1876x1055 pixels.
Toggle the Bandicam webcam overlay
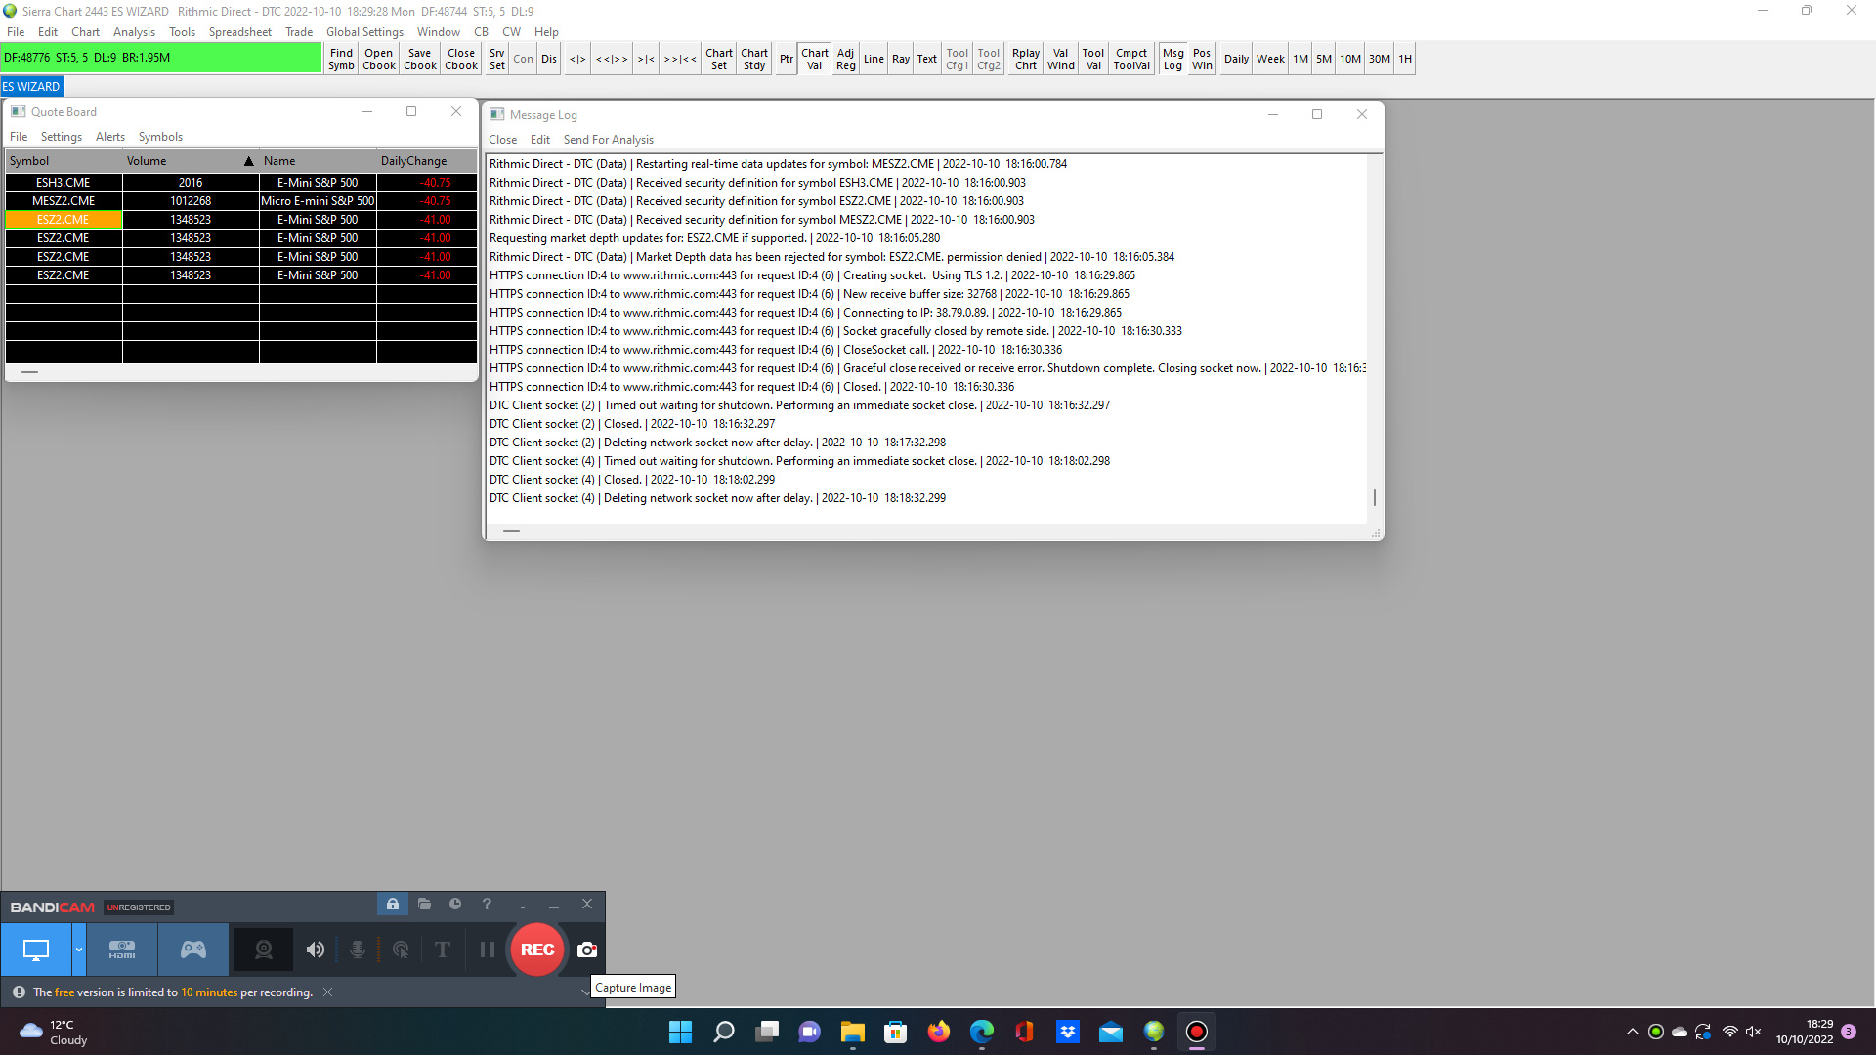pos(263,949)
